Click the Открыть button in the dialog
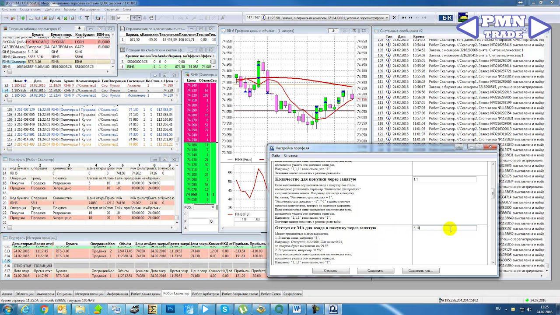Screen dimensions: 560x315 330,270
